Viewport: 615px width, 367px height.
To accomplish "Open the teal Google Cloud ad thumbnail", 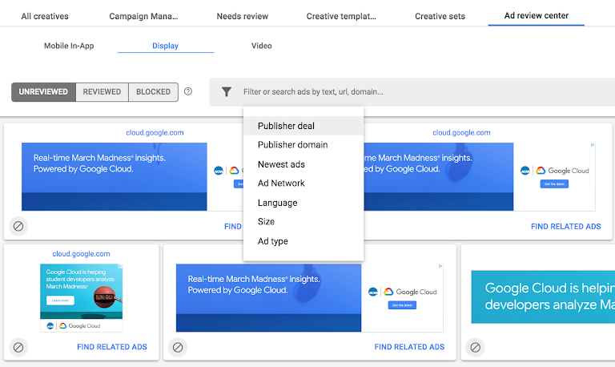I will pyautogui.click(x=543, y=296).
